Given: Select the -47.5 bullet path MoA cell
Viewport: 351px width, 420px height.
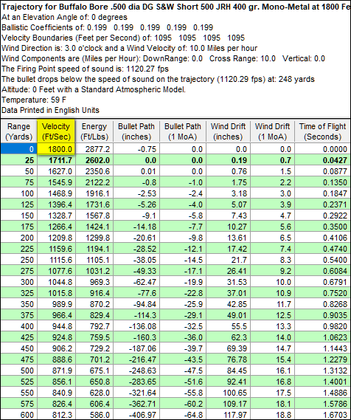Looking at the screenshot, I should (182, 371).
